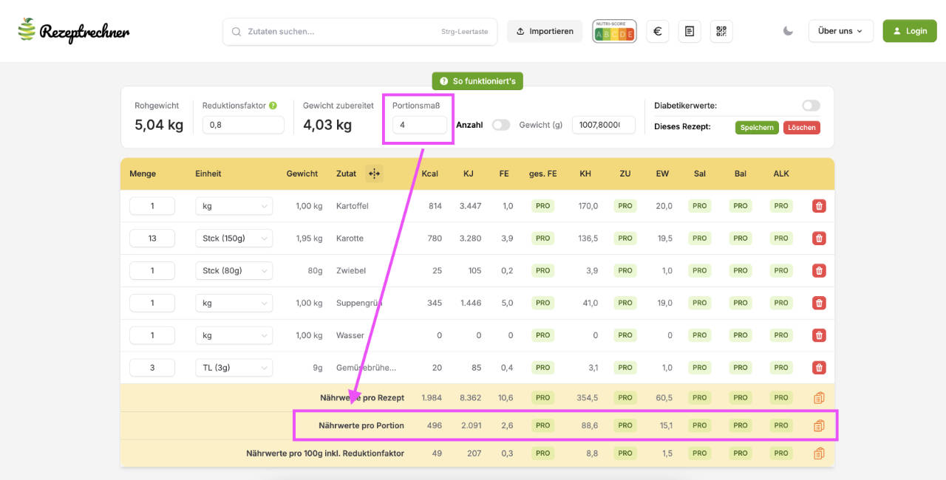Image resolution: width=946 pixels, height=480 pixels.
Task: Delete the Kartoffel ingredient row
Action: 819,206
